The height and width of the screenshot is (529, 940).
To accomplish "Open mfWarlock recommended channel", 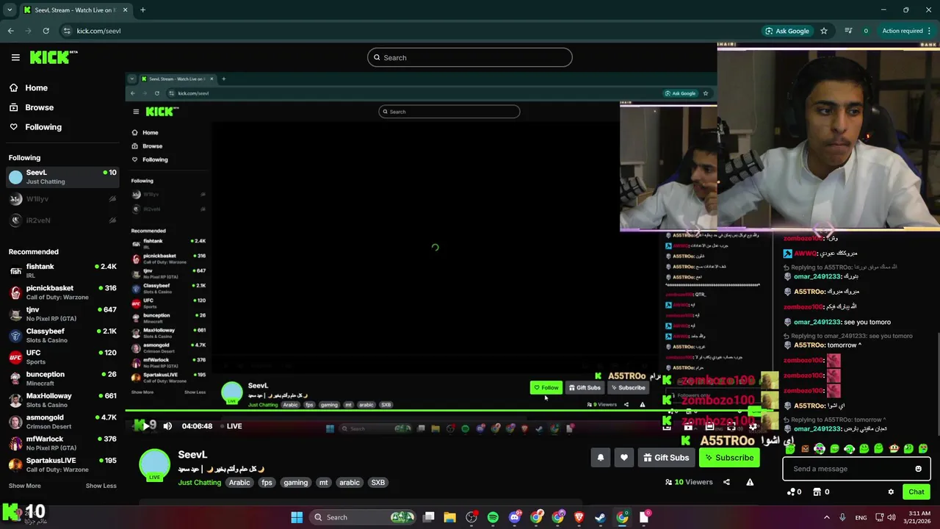I will (61, 443).
